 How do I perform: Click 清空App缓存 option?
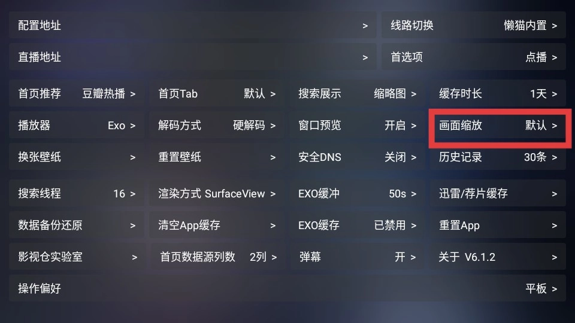tap(217, 226)
